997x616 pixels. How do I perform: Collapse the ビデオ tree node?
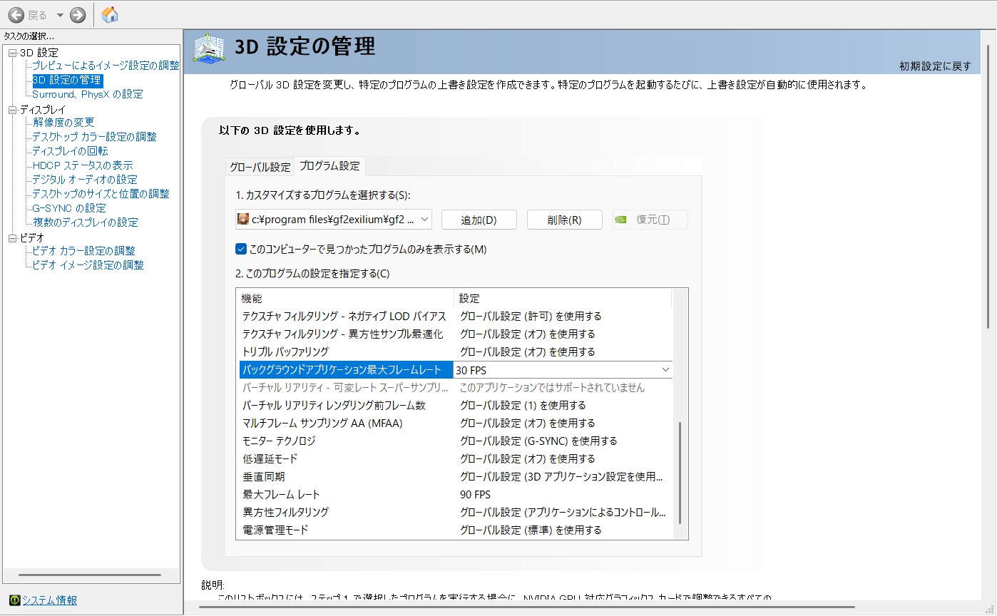[12, 238]
